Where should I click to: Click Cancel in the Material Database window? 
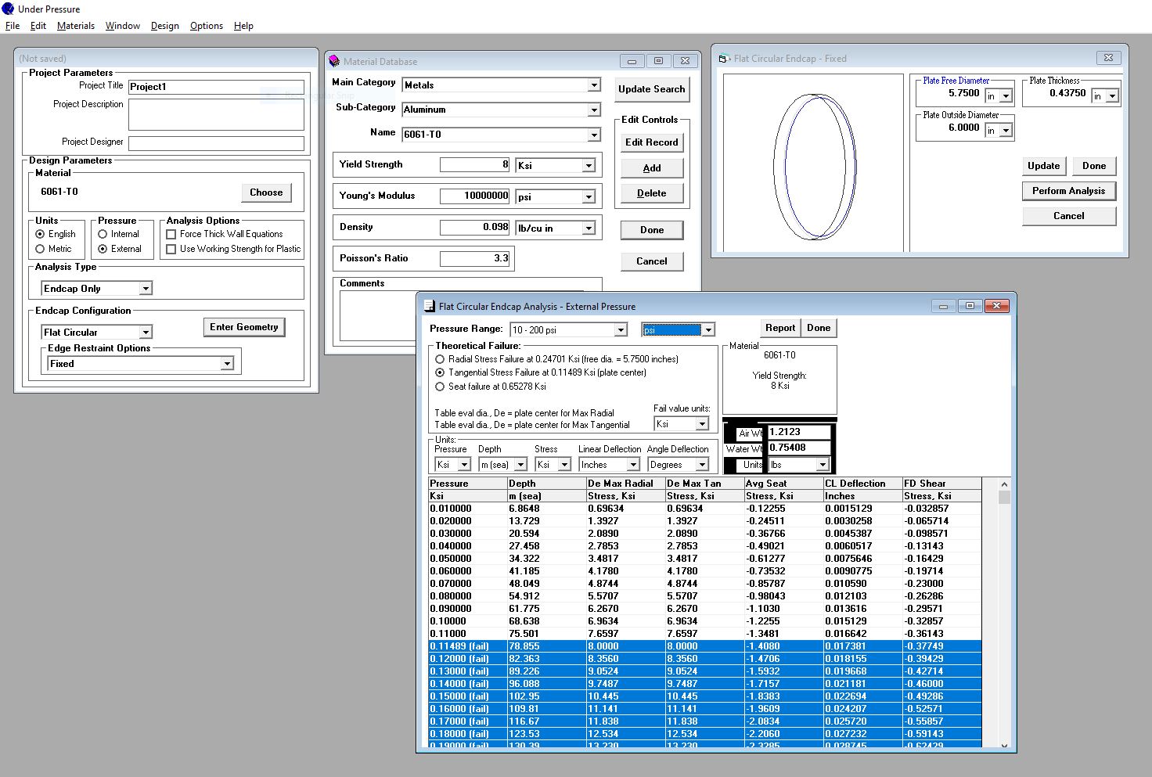tap(652, 261)
